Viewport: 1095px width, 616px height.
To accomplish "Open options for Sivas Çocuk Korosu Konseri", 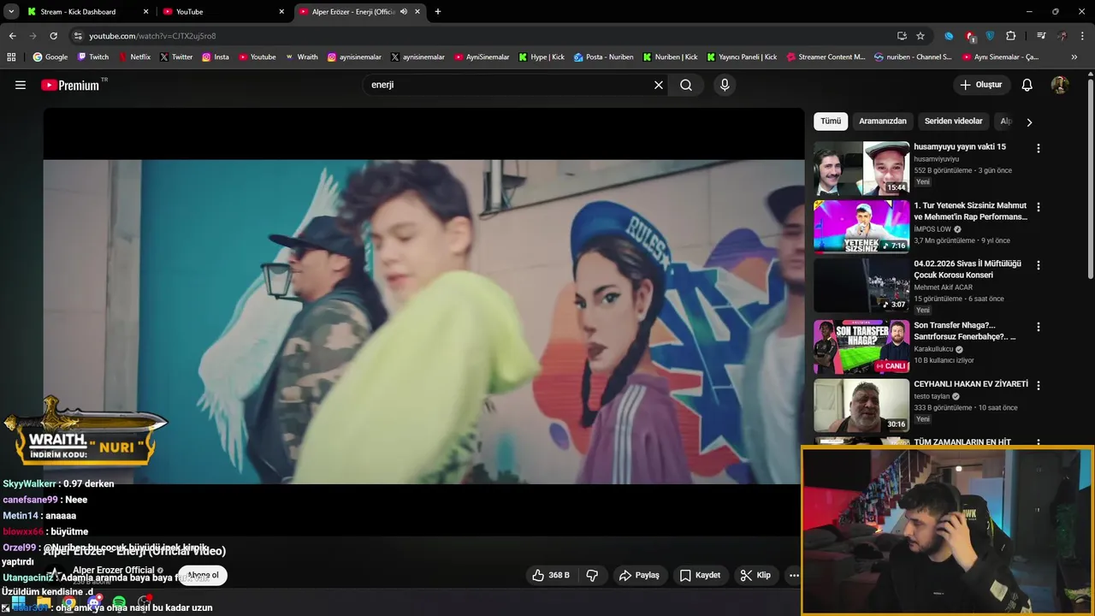I will (x=1039, y=265).
